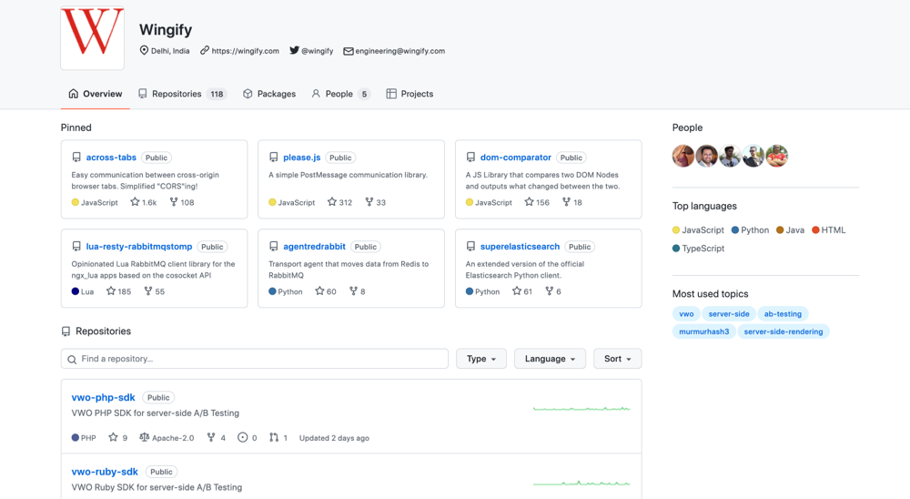Open the dom-comparator pinned repository
The image size is (910, 499).
pos(515,158)
